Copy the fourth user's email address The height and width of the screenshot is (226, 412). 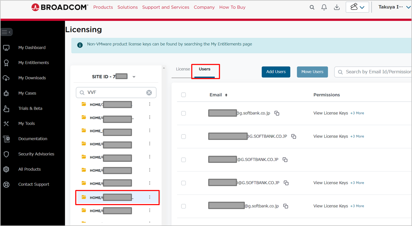pos(286,183)
